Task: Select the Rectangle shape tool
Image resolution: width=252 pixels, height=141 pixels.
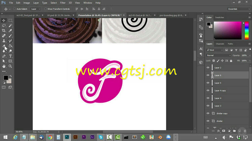Action: tap(10, 61)
